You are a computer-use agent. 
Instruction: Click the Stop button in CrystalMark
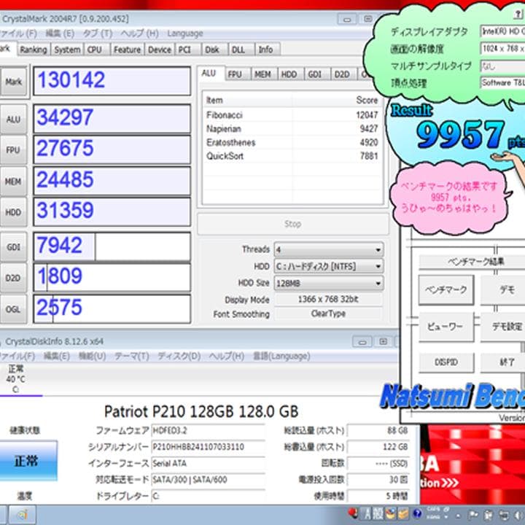(292, 224)
